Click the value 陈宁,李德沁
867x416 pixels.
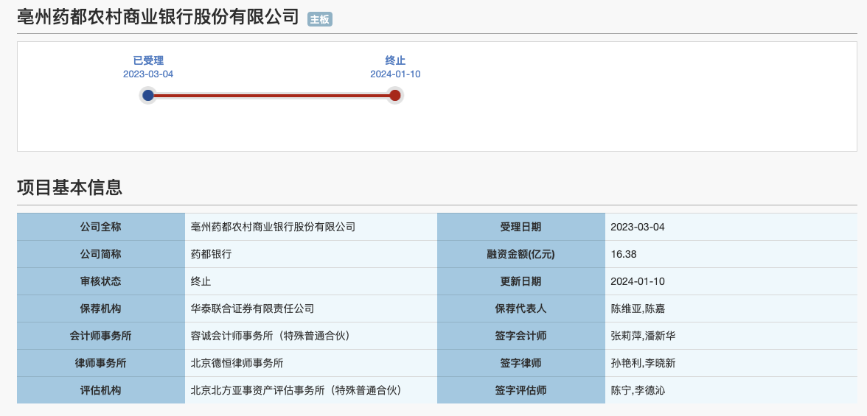coord(638,390)
